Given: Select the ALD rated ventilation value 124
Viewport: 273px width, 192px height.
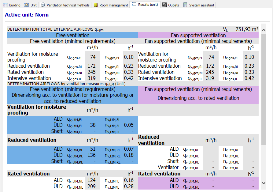Looking at the screenshot, I should [x=92, y=180].
